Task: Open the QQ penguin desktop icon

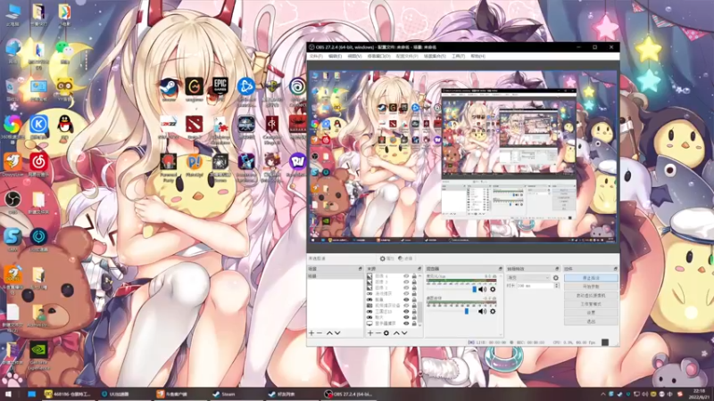Action: tap(64, 123)
